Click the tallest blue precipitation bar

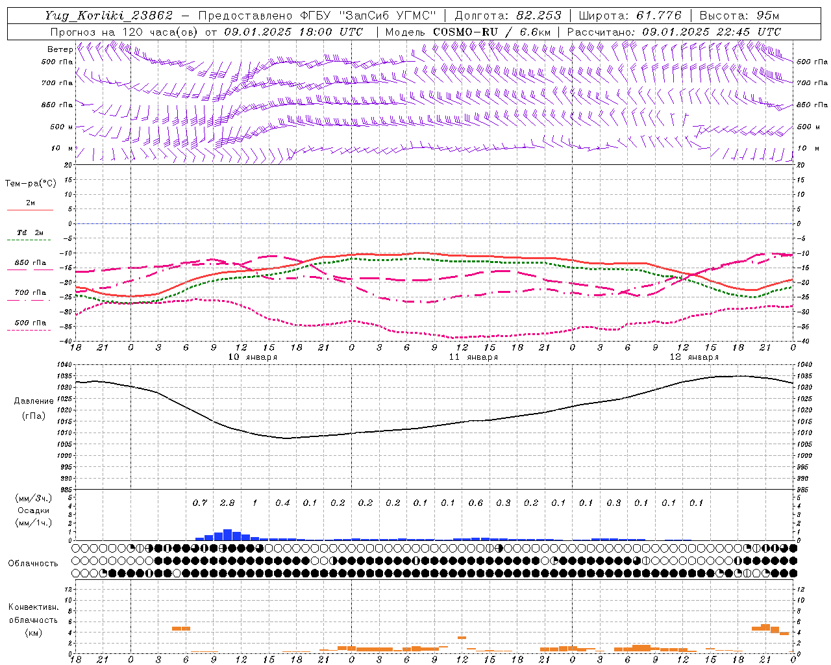[x=227, y=534]
